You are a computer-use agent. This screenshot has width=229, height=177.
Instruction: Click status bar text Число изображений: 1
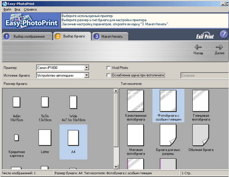[19, 173]
